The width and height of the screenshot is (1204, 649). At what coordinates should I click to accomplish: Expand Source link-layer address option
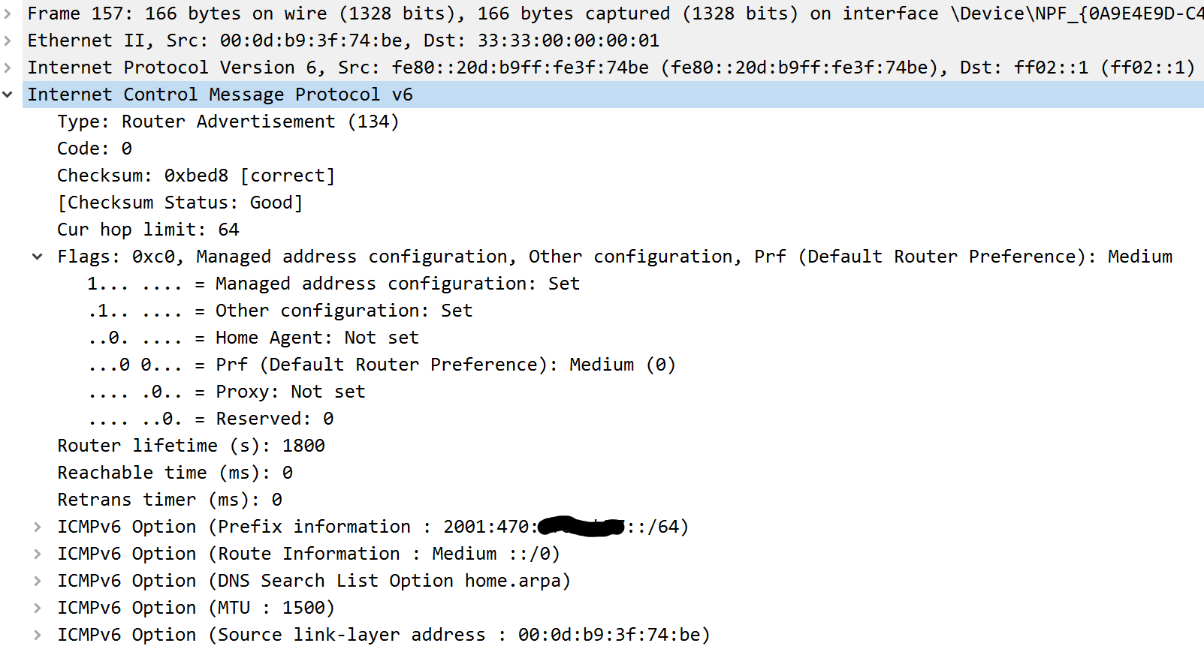tap(38, 635)
